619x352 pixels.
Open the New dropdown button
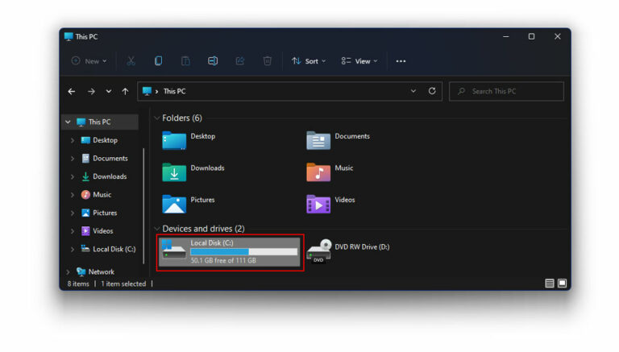(x=89, y=61)
